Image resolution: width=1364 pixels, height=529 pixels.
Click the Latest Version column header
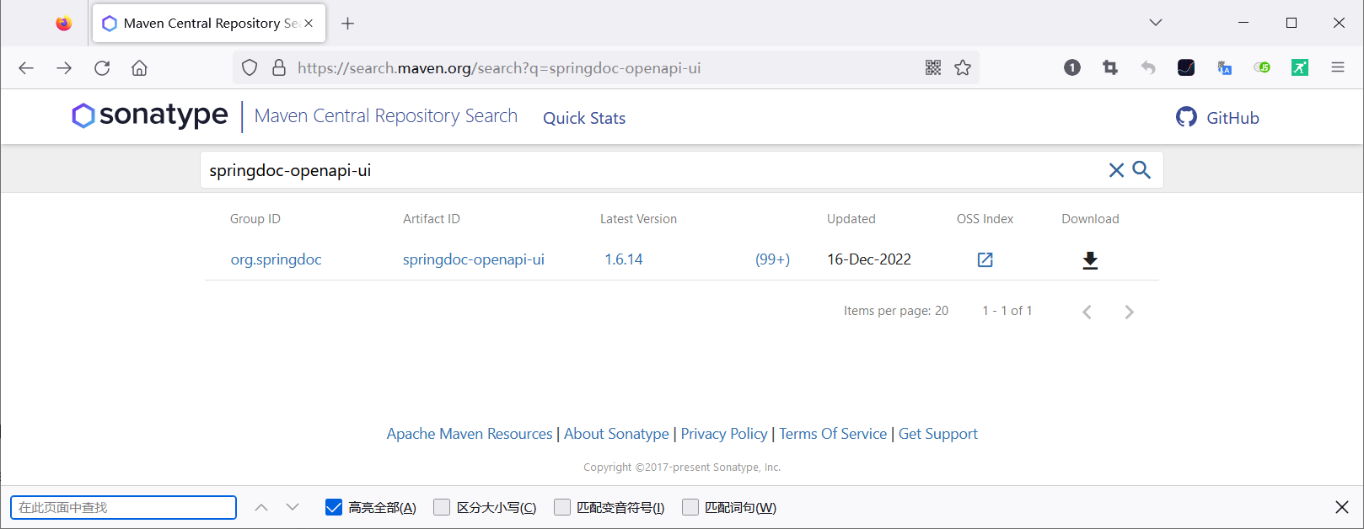[638, 219]
